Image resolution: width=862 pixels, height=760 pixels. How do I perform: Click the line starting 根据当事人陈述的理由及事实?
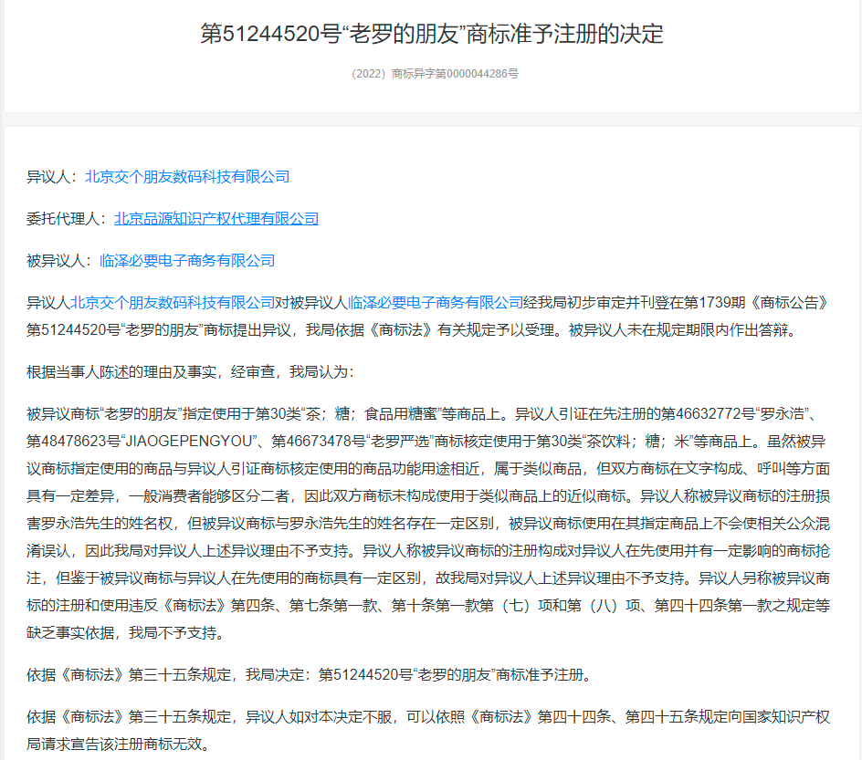(x=189, y=371)
